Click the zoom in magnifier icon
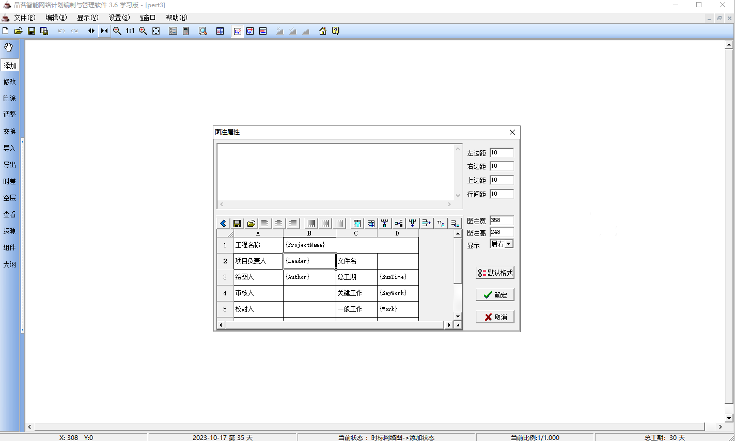This screenshot has width=735, height=441. [x=143, y=31]
